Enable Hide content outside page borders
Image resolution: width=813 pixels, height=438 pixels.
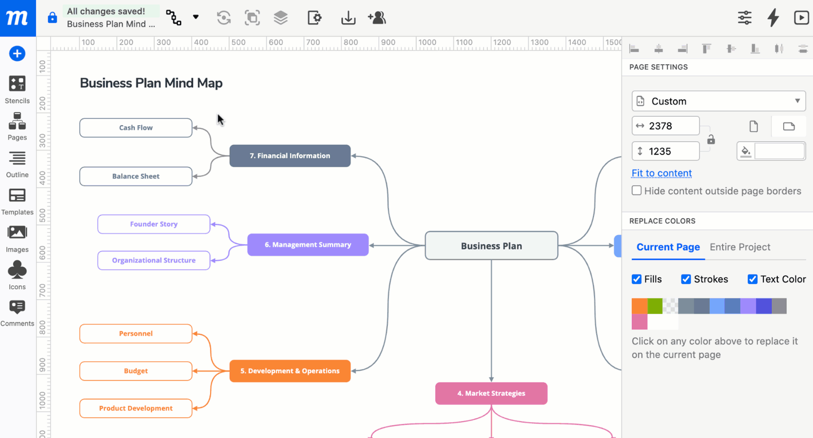(x=637, y=191)
